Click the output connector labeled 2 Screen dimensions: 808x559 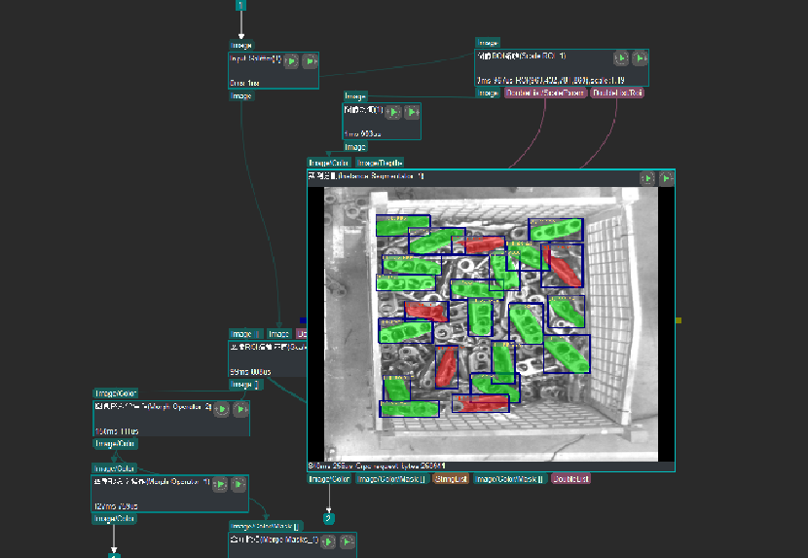tap(329, 518)
